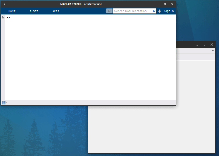
Task: Click the MATLAB title bar menu arrow
Action: coord(4,4)
